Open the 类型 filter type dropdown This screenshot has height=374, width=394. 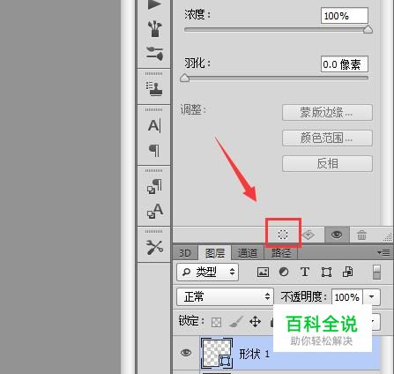pyautogui.click(x=207, y=272)
